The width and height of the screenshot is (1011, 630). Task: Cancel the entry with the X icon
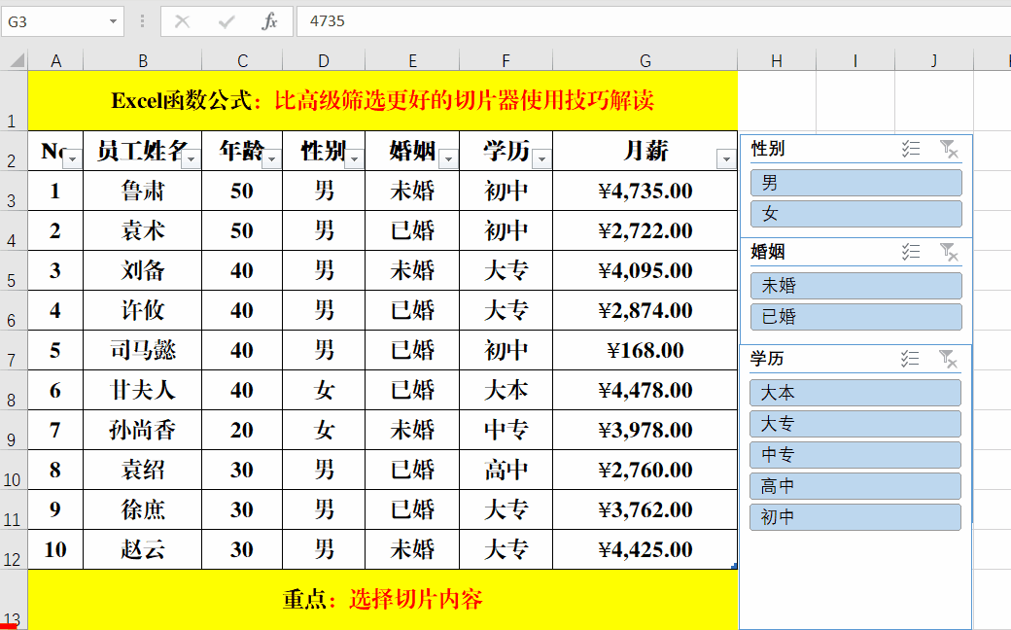[x=183, y=21]
